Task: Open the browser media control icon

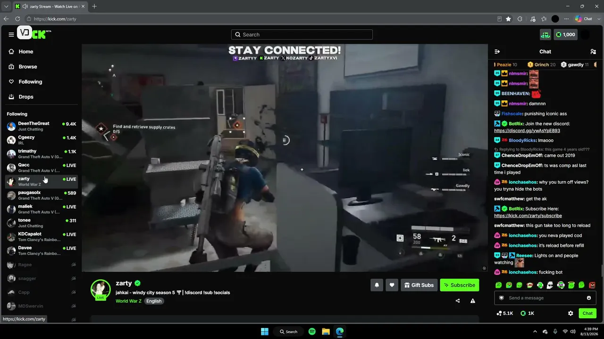Action: (533, 19)
